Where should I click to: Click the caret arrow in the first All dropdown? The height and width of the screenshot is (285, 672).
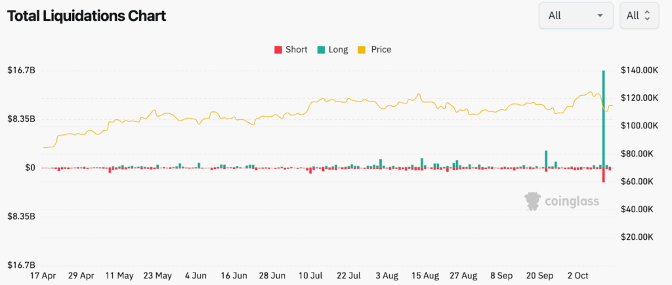click(x=600, y=16)
